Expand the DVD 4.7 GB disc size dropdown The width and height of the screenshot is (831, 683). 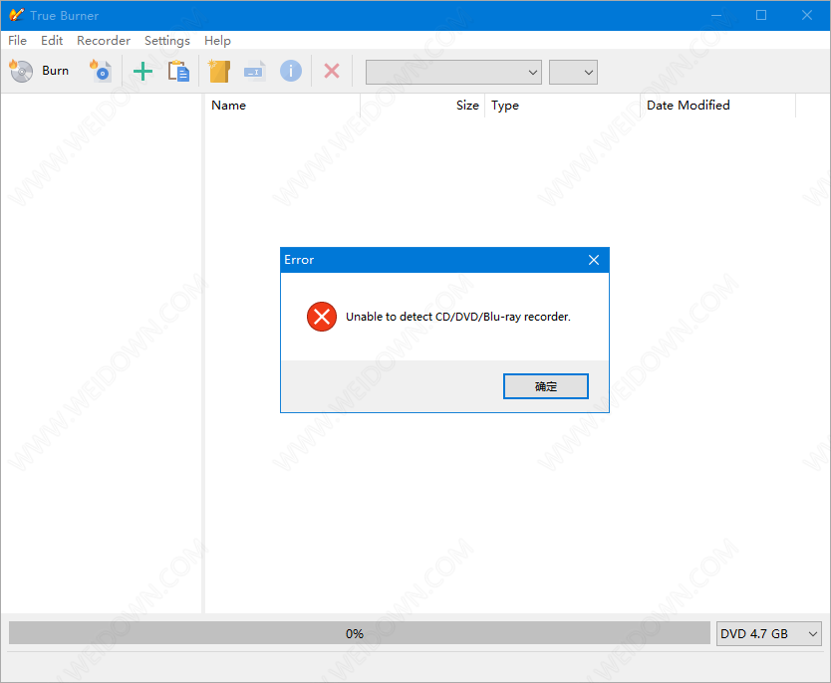tap(768, 633)
